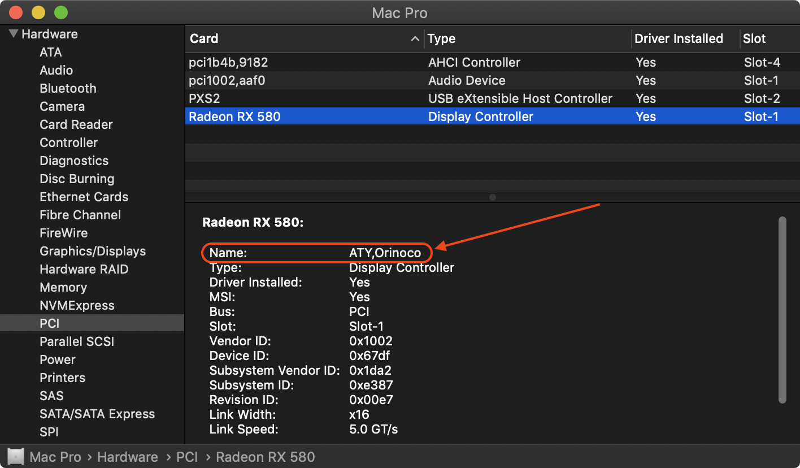Open the SATA/SATA Express section

pos(97,414)
